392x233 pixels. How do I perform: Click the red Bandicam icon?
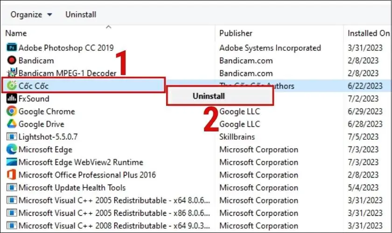point(12,60)
